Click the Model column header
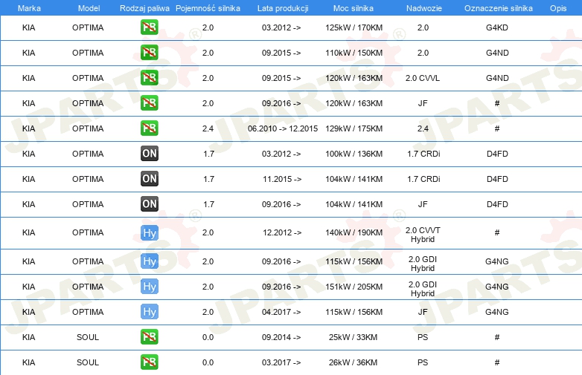The width and height of the screenshot is (582, 375). coord(89,8)
